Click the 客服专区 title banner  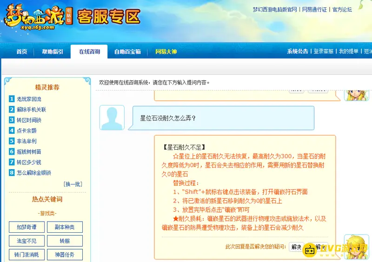click(109, 17)
